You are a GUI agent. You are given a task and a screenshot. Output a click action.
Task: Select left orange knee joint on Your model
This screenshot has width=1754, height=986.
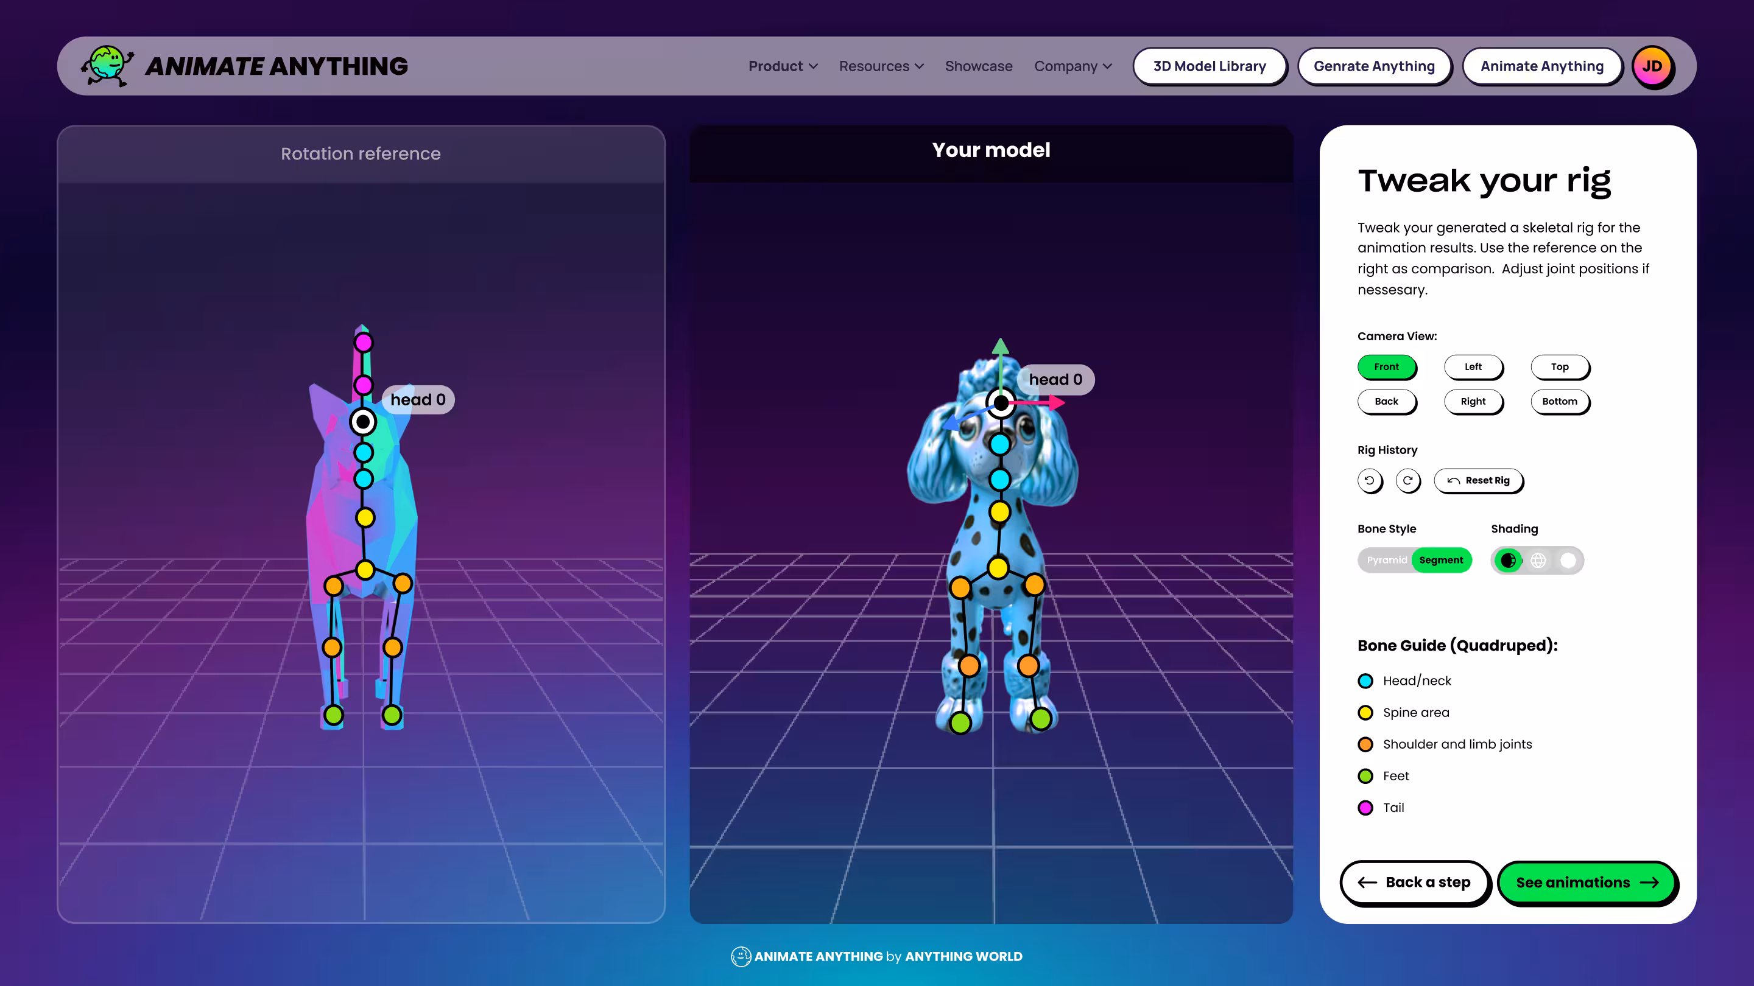click(969, 665)
